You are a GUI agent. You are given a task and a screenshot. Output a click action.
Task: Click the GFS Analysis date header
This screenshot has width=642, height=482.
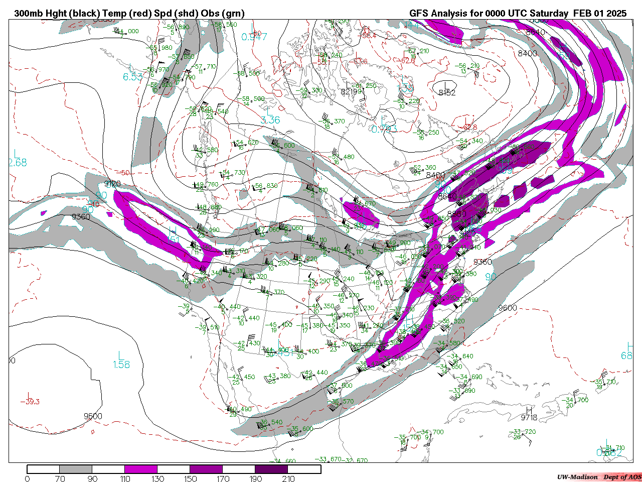click(x=518, y=14)
